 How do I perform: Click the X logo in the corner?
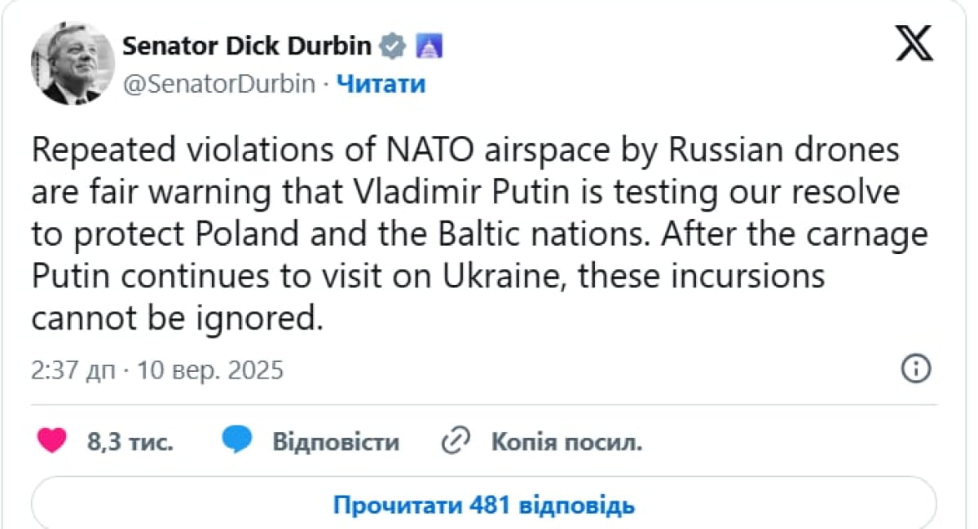coord(914,43)
